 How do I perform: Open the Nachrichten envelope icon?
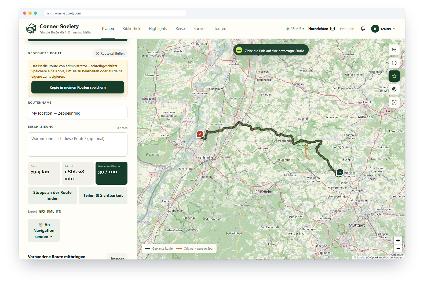click(332, 29)
